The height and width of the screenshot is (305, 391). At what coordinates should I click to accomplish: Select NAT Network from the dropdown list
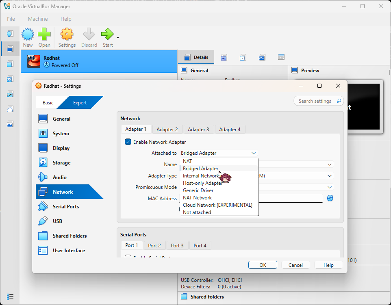click(x=197, y=198)
